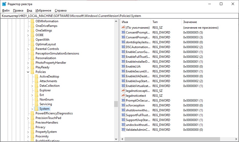Image resolution: width=239 pixels, height=142 pixels.
Task: Click the folder icon of ActiveDesktop key
Action: pos(36,77)
